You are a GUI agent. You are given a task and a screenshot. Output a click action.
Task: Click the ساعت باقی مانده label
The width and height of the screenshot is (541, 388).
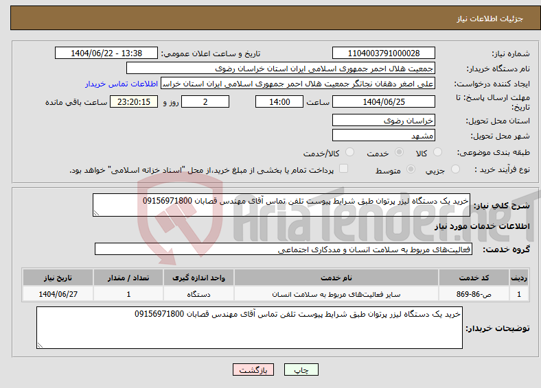pyautogui.click(x=76, y=102)
